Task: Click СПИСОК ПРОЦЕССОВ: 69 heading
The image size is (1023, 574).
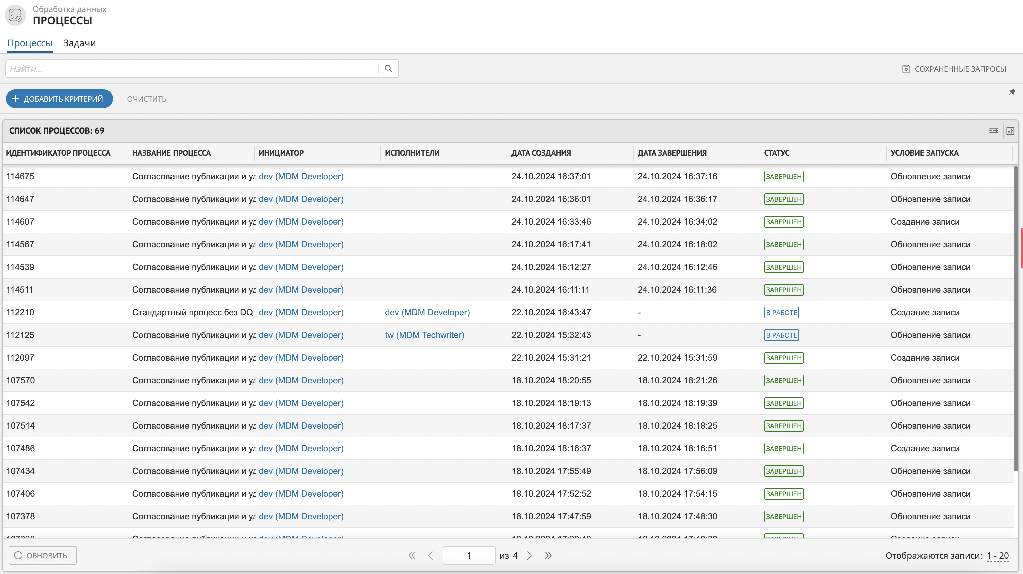Action: tap(57, 131)
